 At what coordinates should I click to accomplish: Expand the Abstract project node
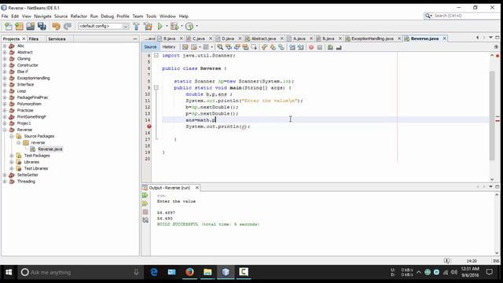pos(5,53)
